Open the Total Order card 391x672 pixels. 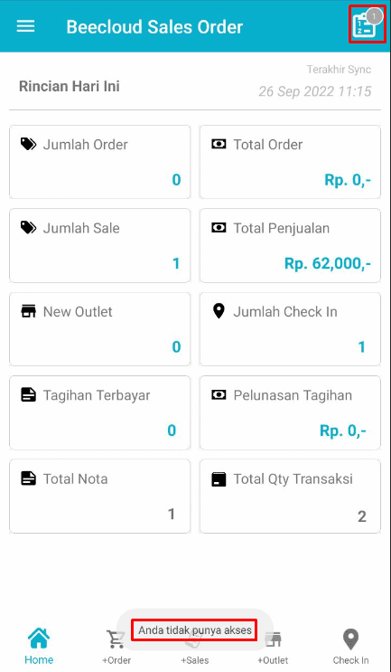point(290,162)
